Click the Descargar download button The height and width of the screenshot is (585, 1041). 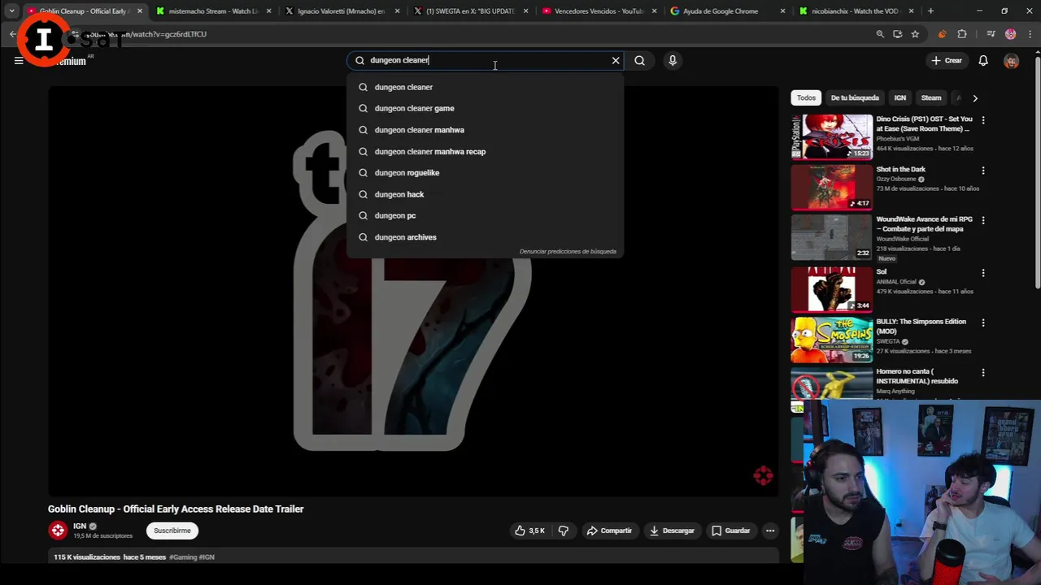click(x=672, y=531)
